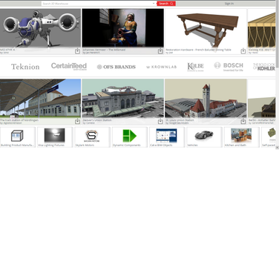The image size is (279, 279).
Task: Open the BIM Objects collection
Action: 167,137
